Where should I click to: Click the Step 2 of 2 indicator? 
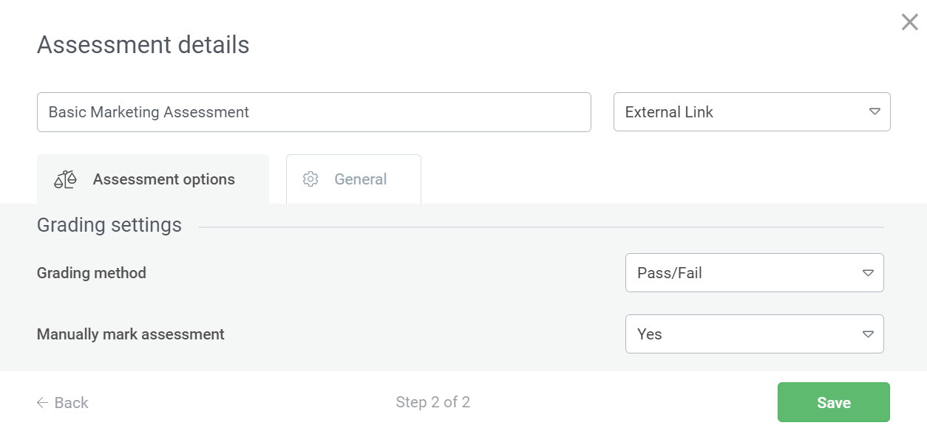[433, 402]
